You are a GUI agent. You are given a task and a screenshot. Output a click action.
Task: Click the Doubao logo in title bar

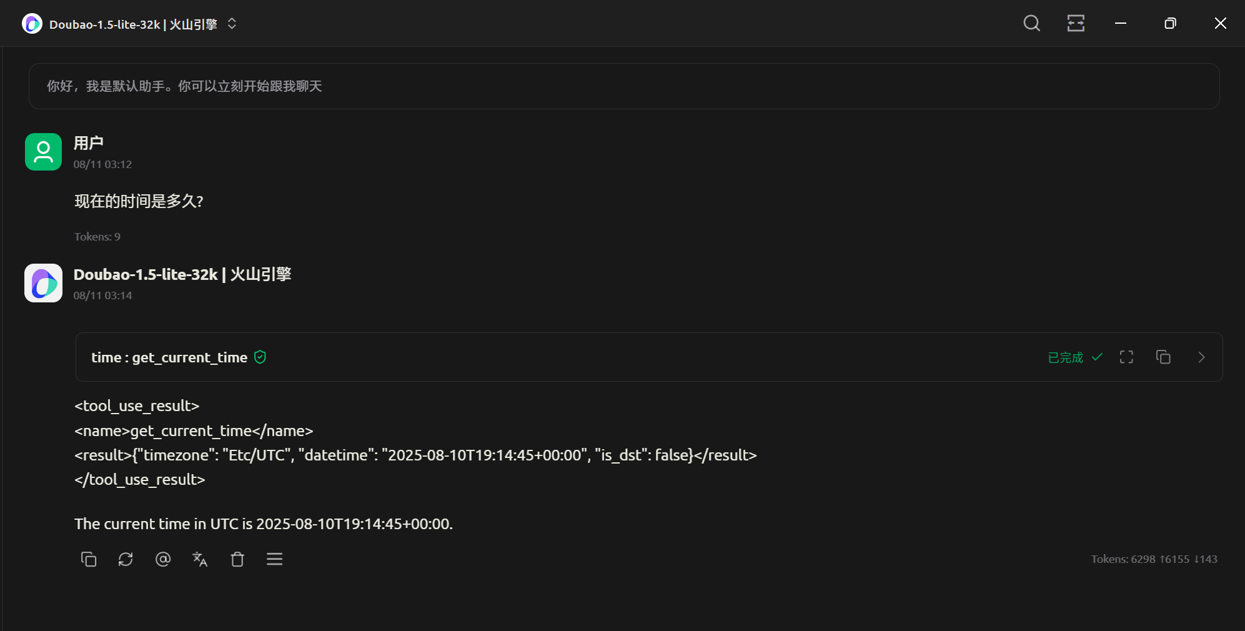tap(32, 24)
